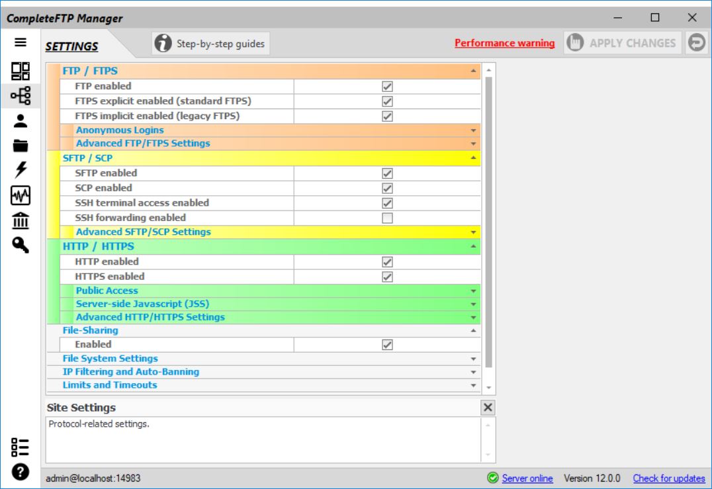This screenshot has width=712, height=489.
Task: Click the FTP / FTPS section header
Action: coord(264,71)
